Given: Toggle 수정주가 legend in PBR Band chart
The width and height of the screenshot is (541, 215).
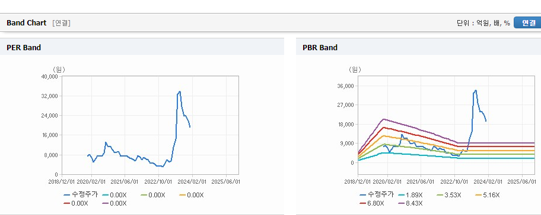Looking at the screenshot, I should 377,195.
